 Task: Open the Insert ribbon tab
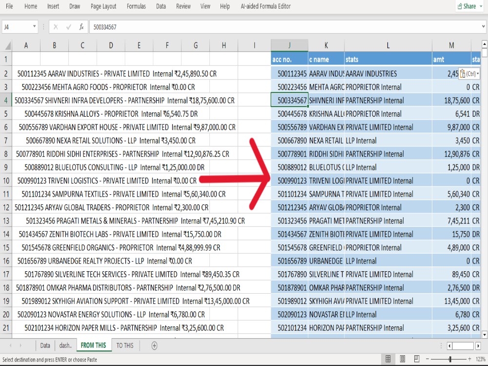point(53,6)
